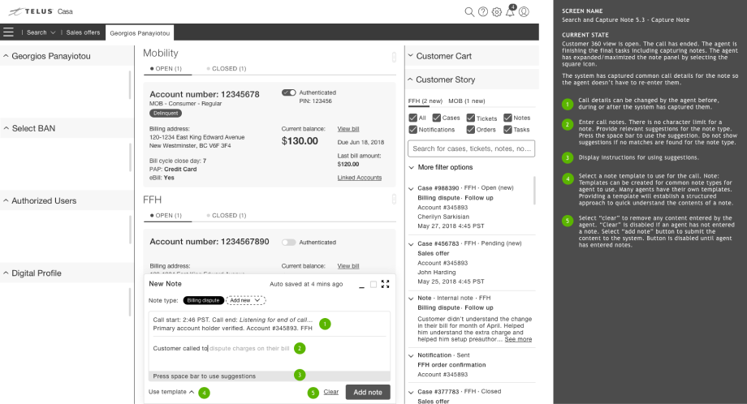This screenshot has width=747, height=404.
Task: Uncheck the Notifications filter checkbox
Action: tap(413, 130)
